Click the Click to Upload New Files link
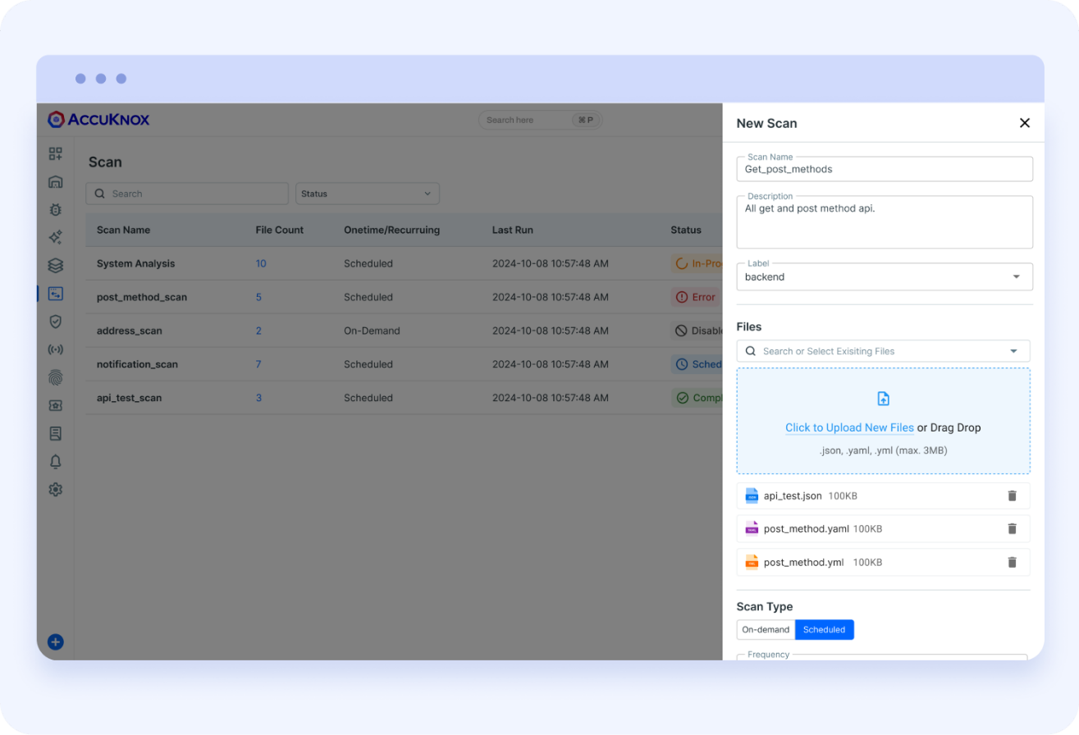 click(849, 427)
